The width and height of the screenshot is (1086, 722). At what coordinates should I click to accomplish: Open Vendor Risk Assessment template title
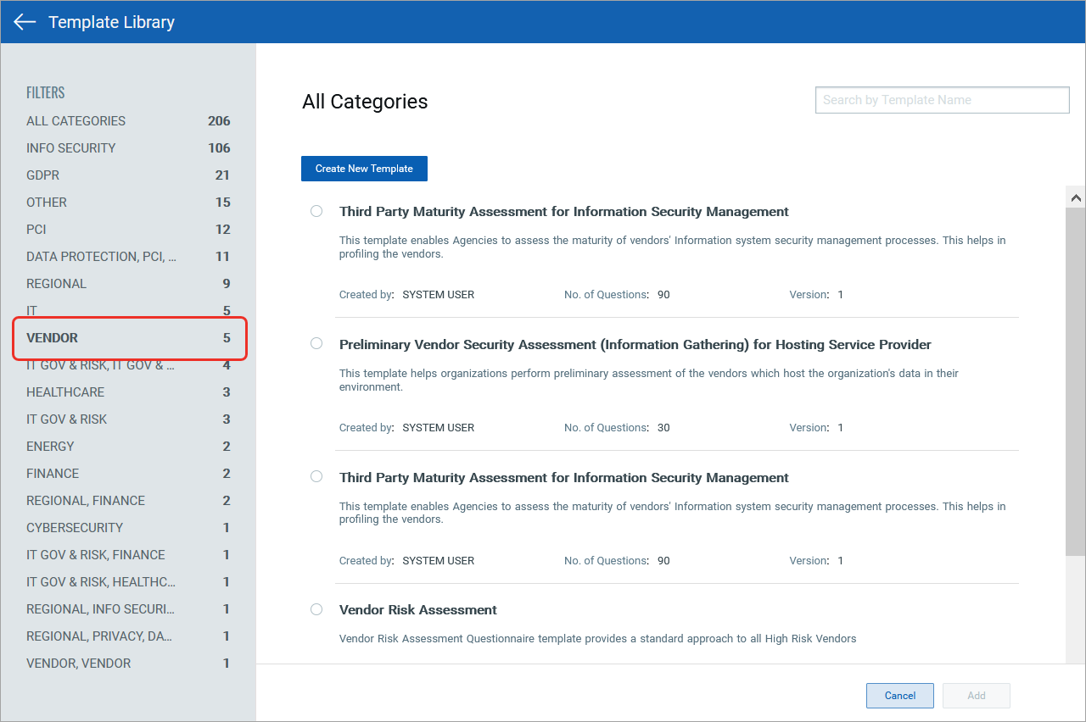[417, 610]
